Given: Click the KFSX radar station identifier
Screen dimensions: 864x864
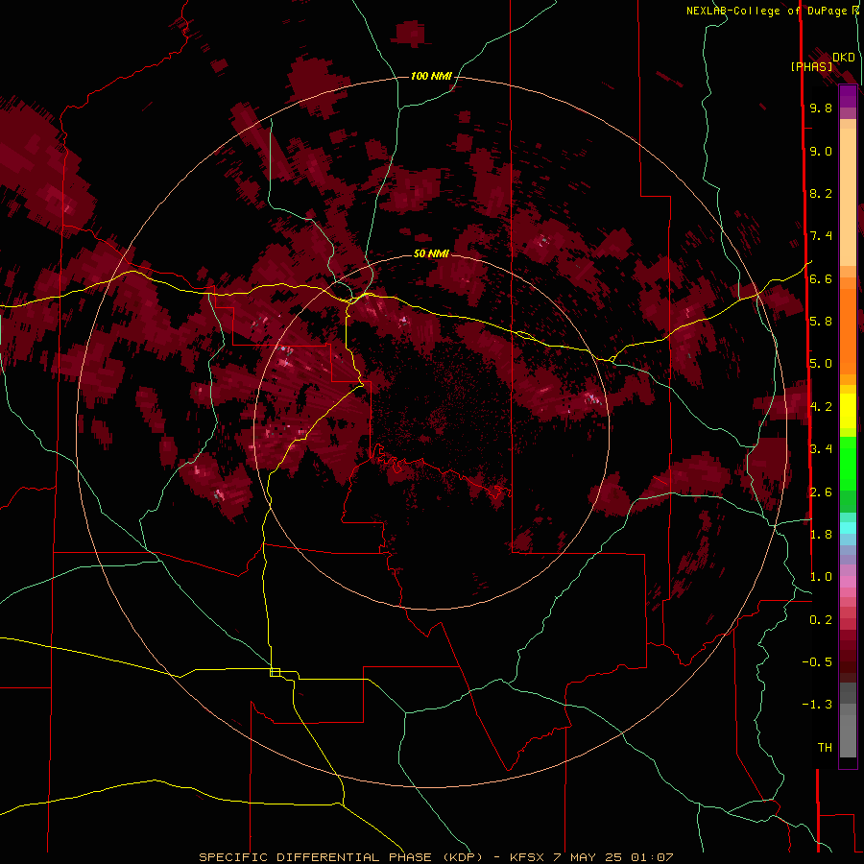Looking at the screenshot, I should pos(529,857).
